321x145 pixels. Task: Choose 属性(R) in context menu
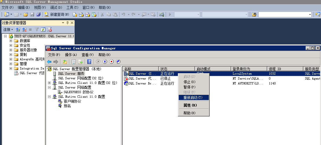(x=194, y=105)
